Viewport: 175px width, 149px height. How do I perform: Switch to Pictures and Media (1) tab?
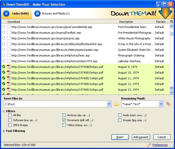(x=52, y=13)
